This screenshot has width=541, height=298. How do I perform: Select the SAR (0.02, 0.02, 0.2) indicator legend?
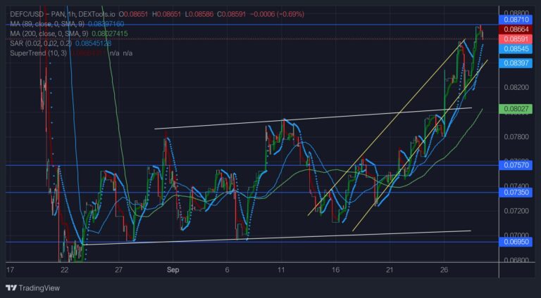point(41,44)
